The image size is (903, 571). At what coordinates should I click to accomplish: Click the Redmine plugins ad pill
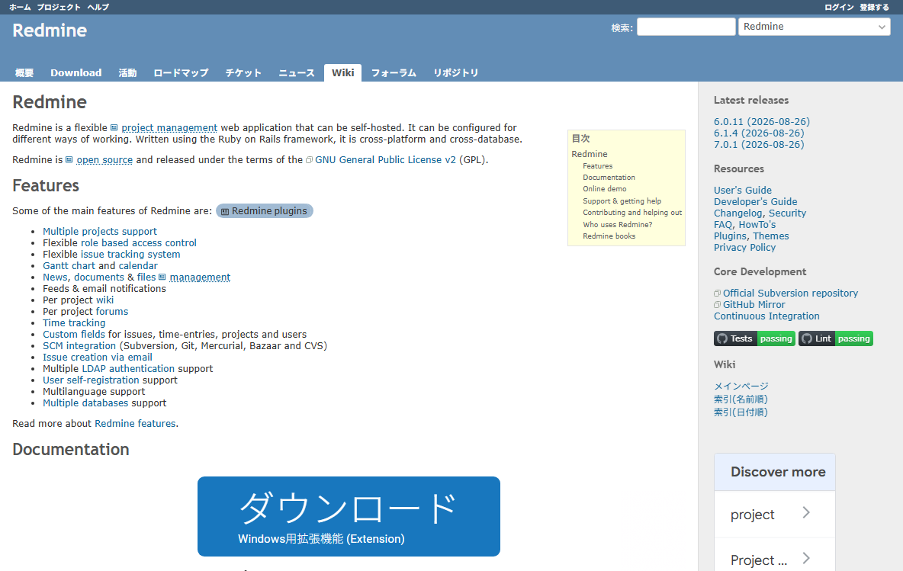(265, 211)
